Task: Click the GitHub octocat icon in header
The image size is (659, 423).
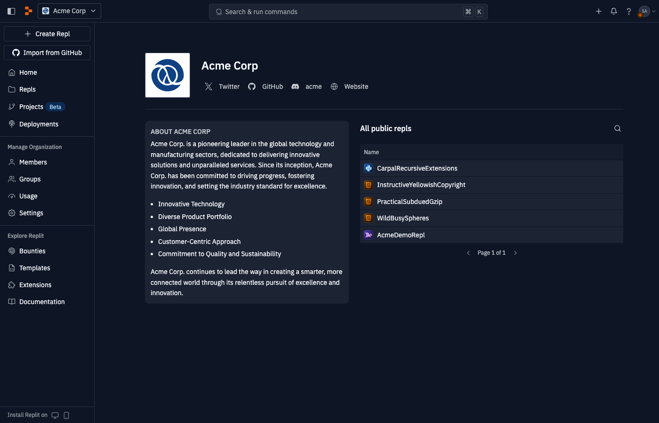Action: point(252,86)
